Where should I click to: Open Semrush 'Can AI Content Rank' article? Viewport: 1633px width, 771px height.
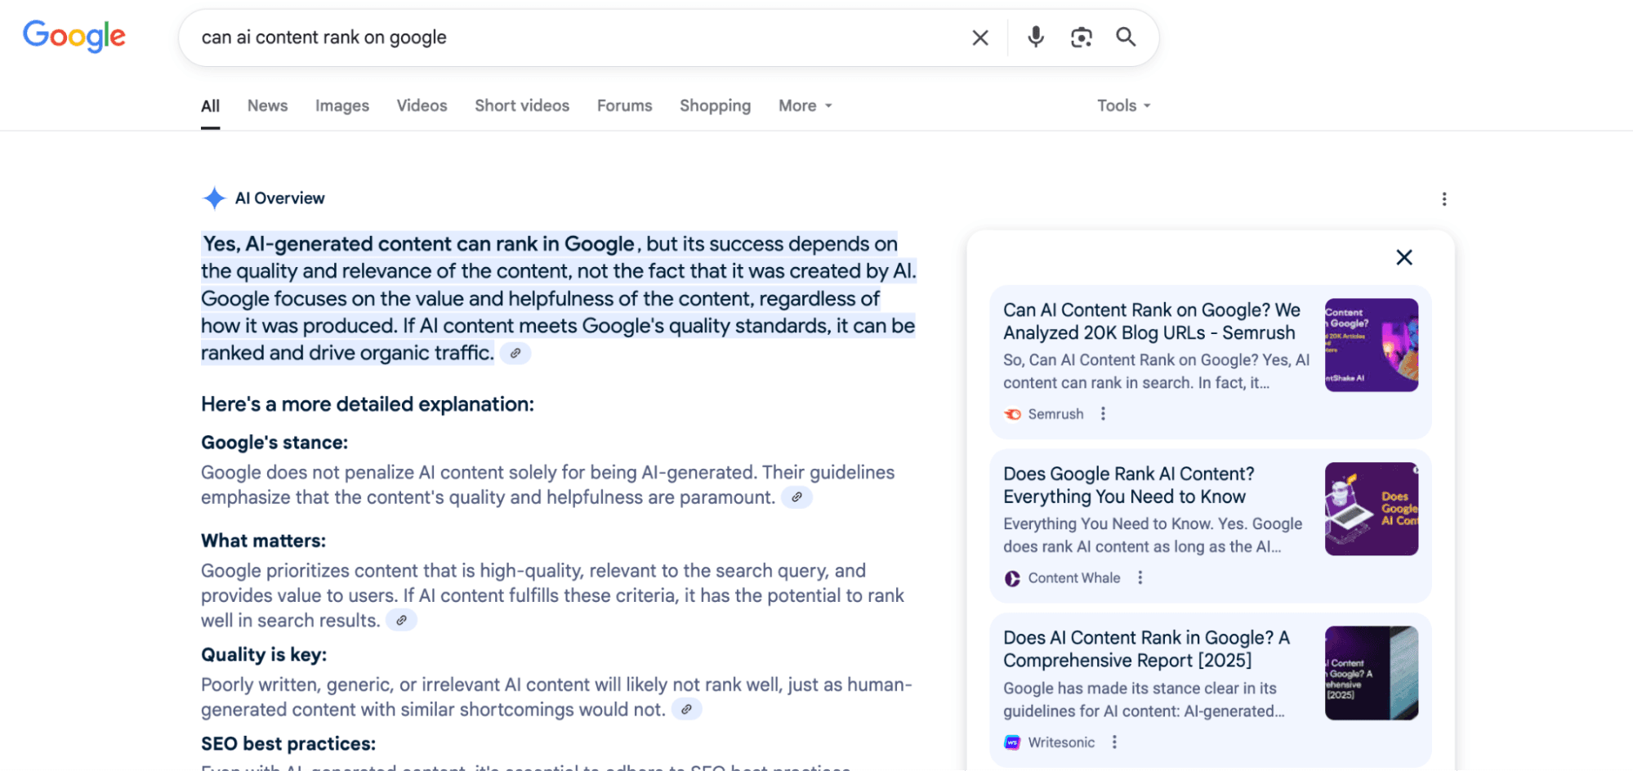(1151, 321)
